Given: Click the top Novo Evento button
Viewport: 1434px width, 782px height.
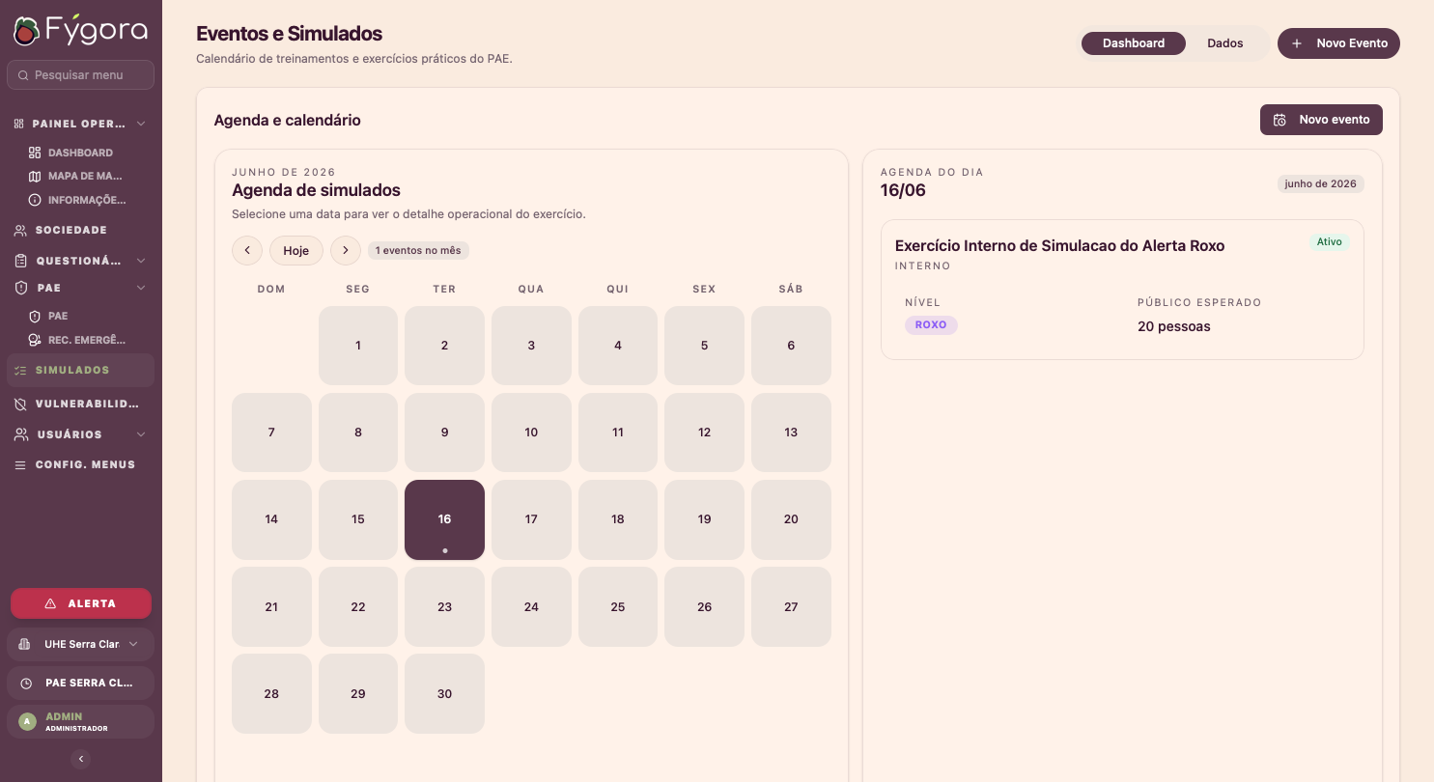Looking at the screenshot, I should pos(1338,43).
